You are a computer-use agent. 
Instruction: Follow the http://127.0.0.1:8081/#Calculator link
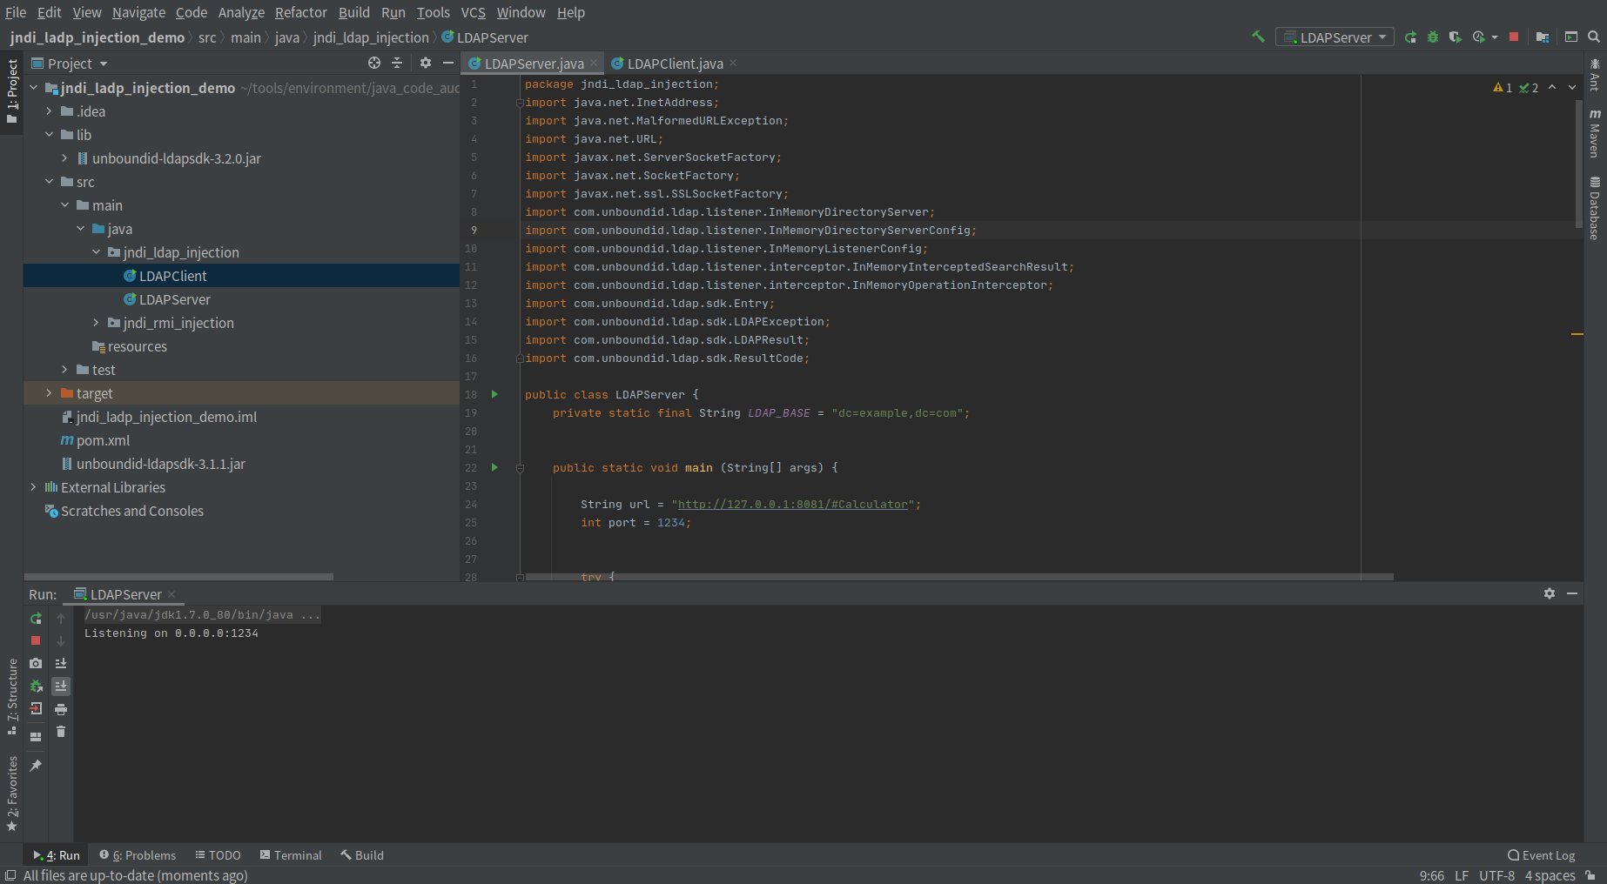pos(792,505)
